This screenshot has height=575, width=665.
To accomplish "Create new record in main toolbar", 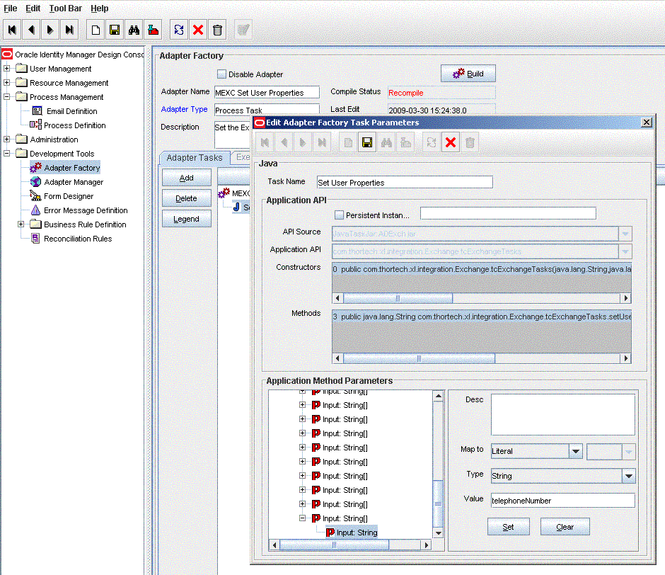I will coord(96,30).
